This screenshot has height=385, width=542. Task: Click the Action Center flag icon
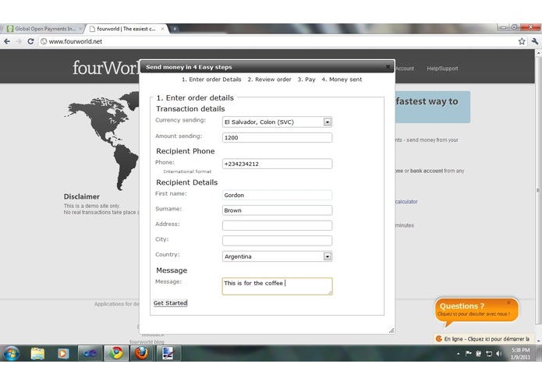(x=469, y=354)
